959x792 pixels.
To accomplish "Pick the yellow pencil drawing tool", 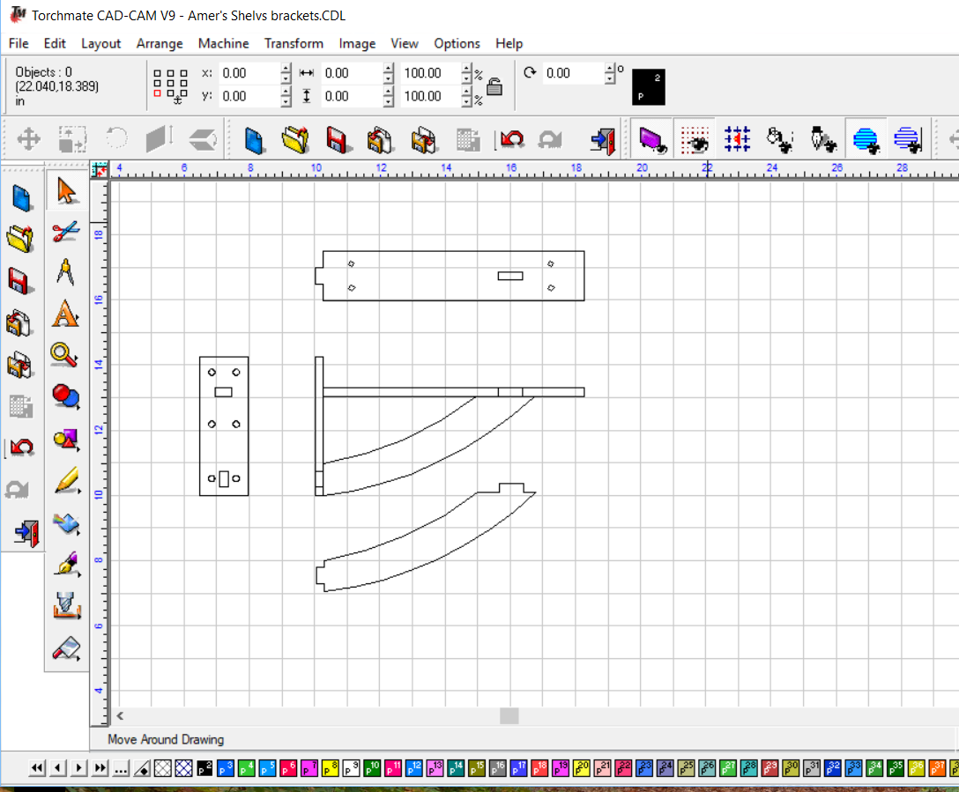I will 66,480.
